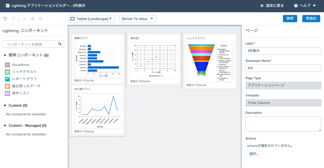Click the 保存 button
The height and width of the screenshot is (168, 324).
point(290,19)
